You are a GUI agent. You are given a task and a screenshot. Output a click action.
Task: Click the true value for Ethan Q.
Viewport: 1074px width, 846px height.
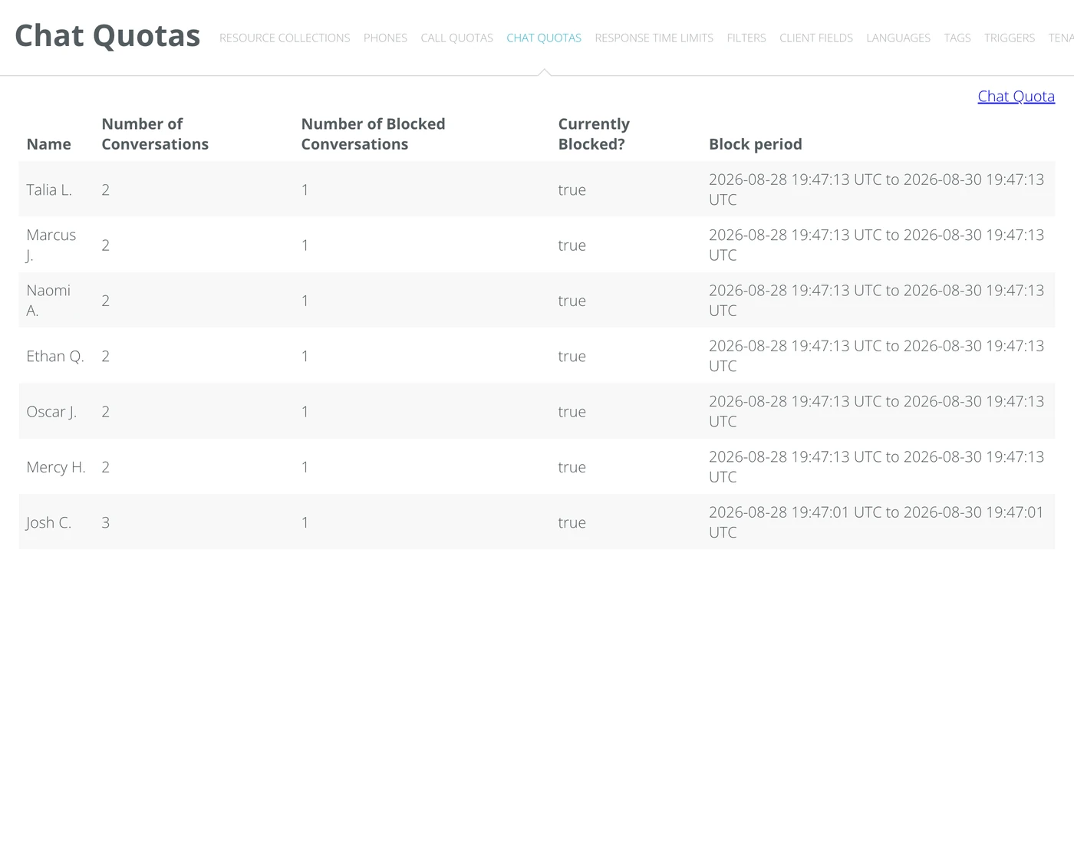pyautogui.click(x=572, y=356)
